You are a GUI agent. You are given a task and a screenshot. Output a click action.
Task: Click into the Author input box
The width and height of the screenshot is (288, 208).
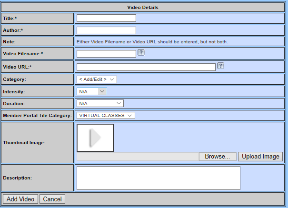106,30
